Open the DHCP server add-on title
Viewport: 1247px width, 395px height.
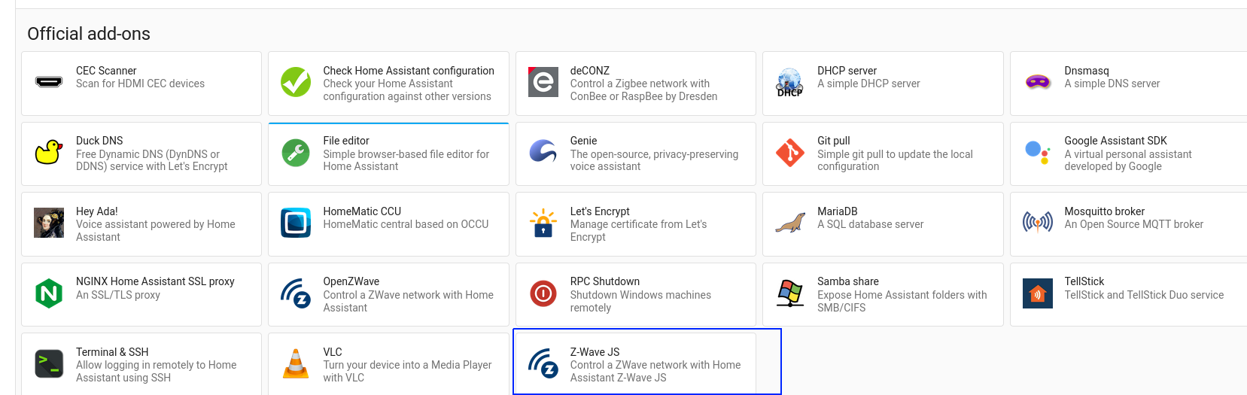(x=847, y=71)
